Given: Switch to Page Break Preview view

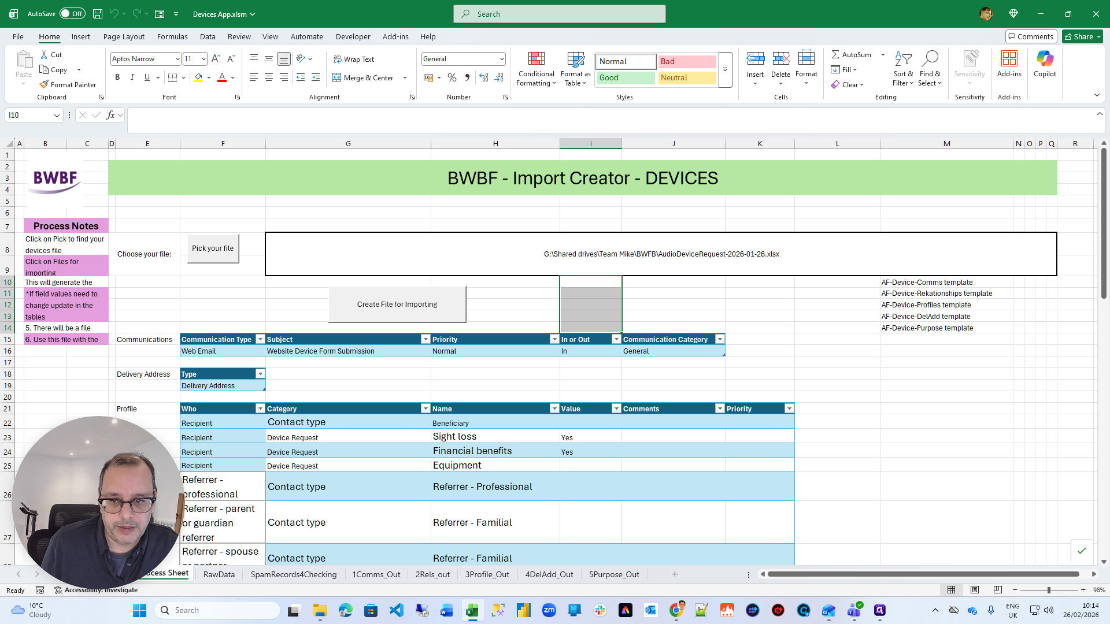Looking at the screenshot, I should (x=997, y=590).
